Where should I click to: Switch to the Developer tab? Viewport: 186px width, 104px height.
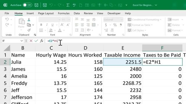pos(114,13)
